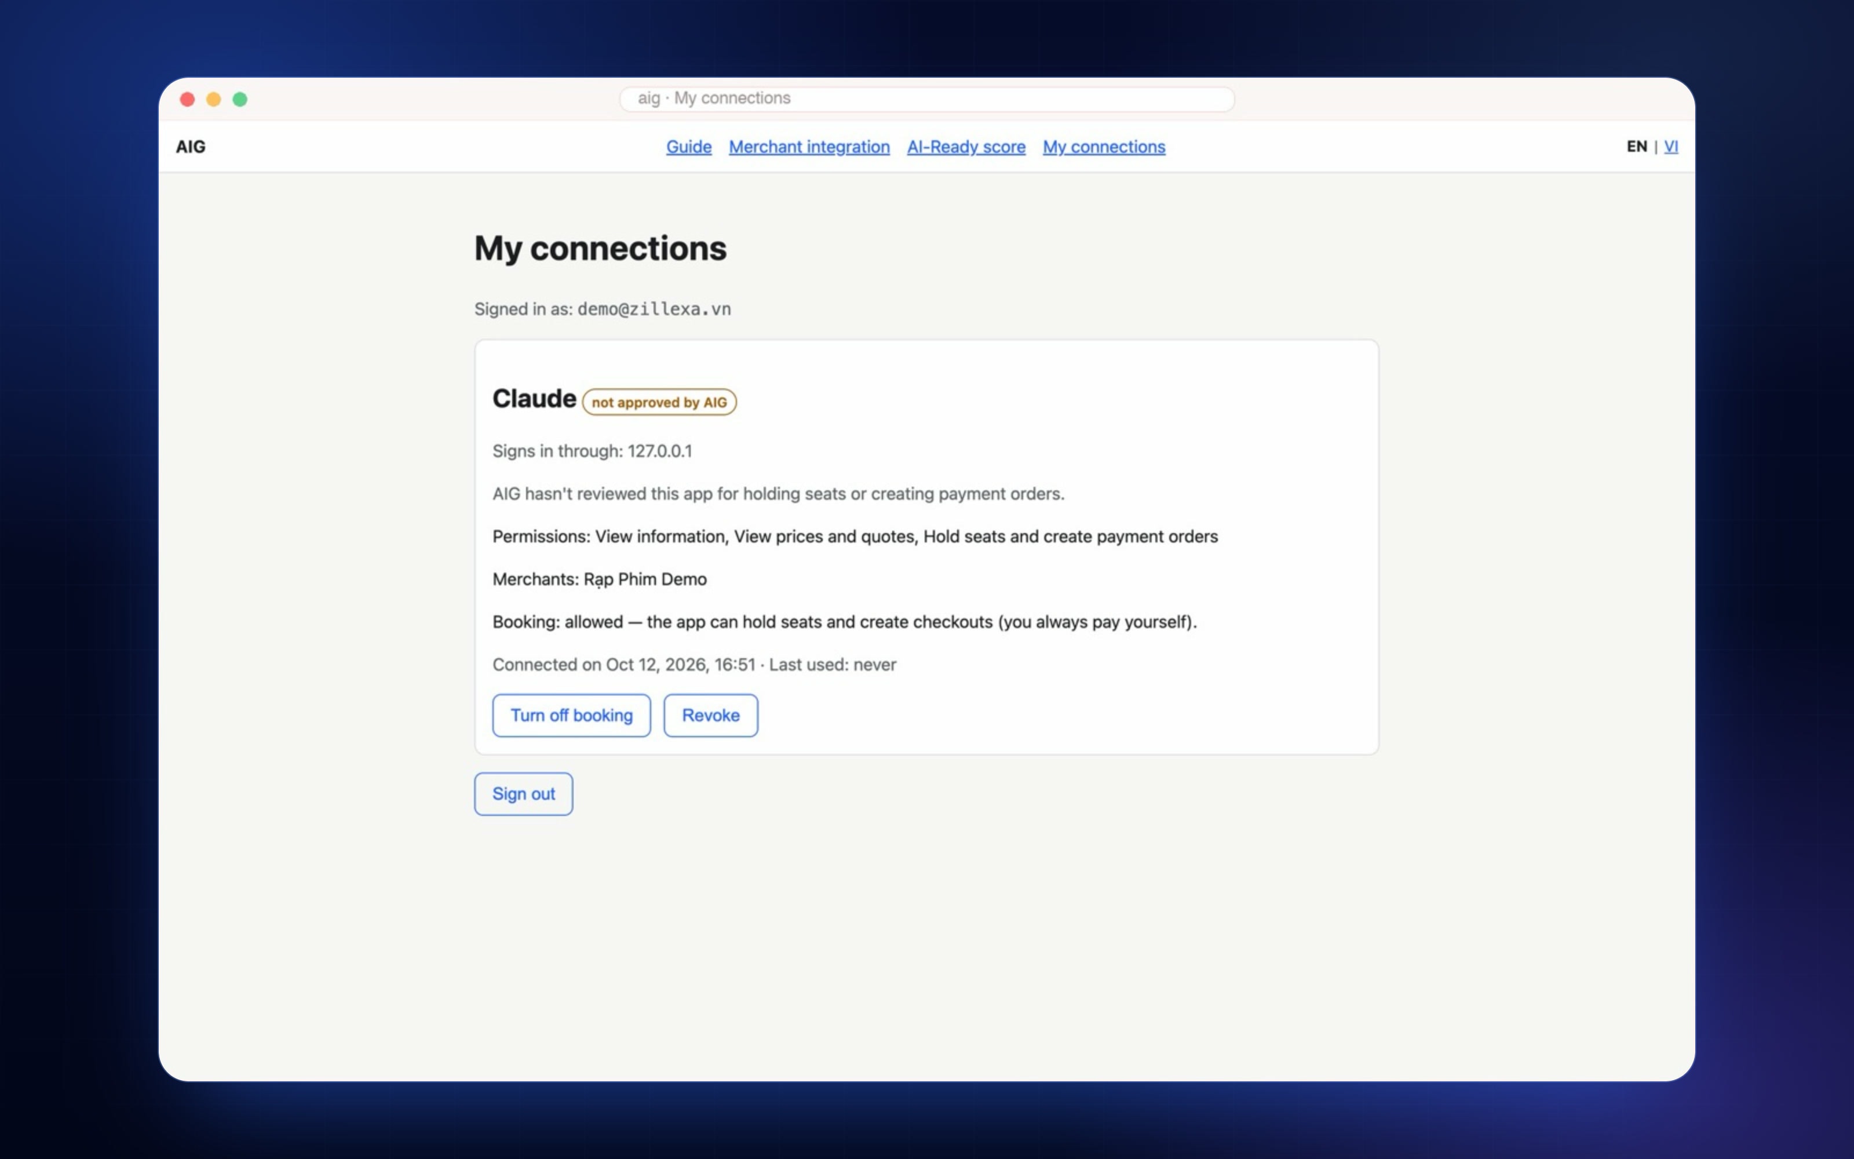This screenshot has height=1159, width=1854.
Task: Select the EN language option
Action: pos(1636,147)
